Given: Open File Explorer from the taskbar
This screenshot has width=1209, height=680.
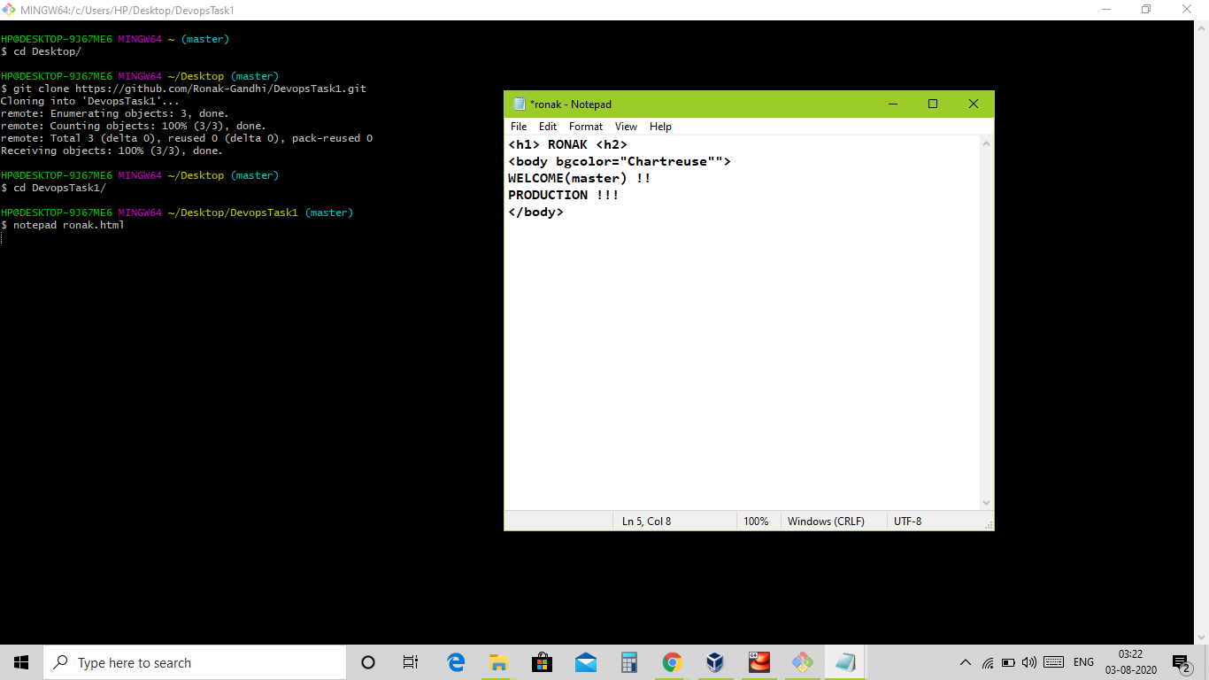Looking at the screenshot, I should [x=497, y=661].
